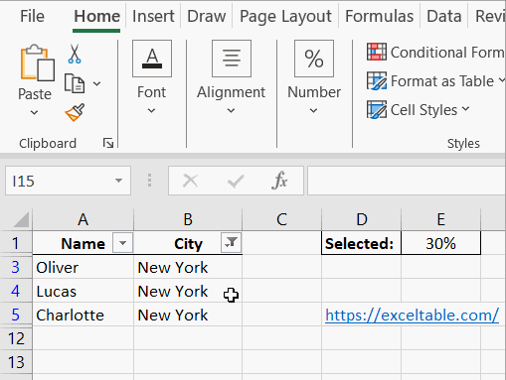
Task: Select row 4 header
Action: pyautogui.click(x=16, y=291)
